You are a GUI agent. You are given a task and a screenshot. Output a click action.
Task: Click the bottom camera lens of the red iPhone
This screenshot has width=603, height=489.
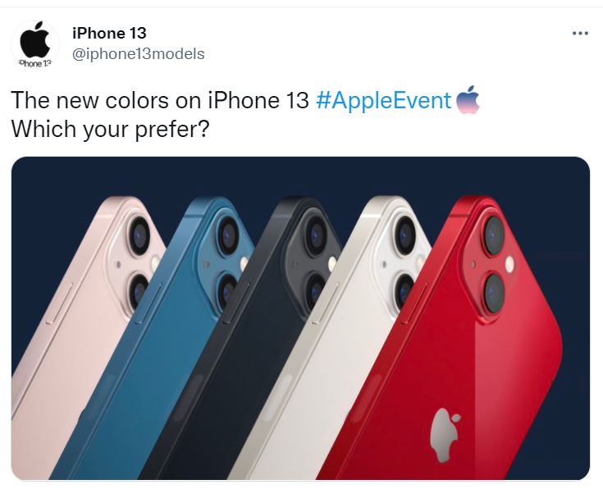pyautogui.click(x=494, y=292)
